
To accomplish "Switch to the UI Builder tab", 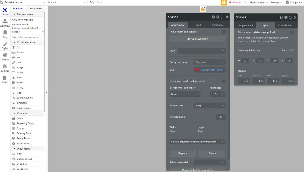I will (18, 9).
